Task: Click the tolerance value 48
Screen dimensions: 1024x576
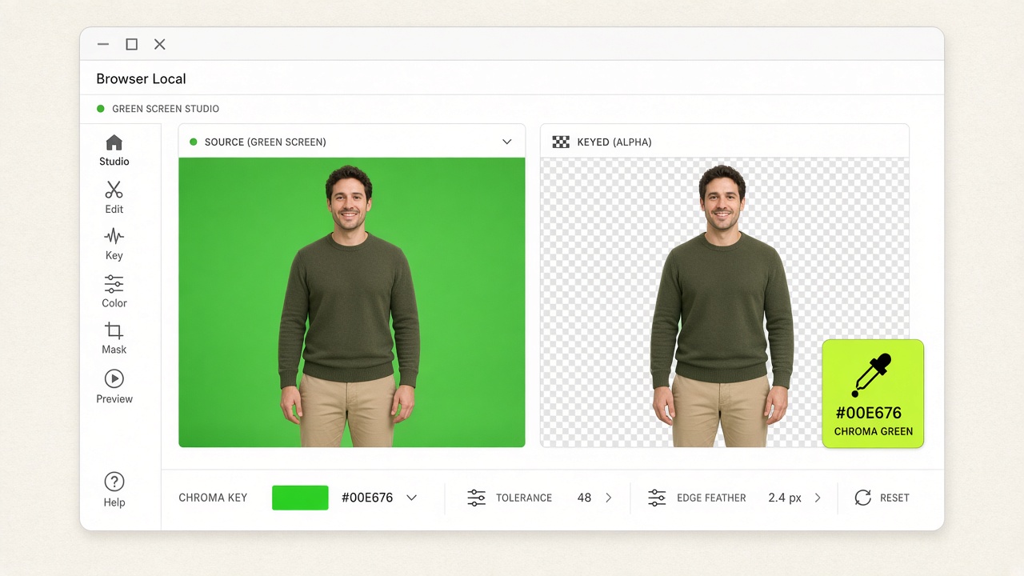Action: pos(584,498)
